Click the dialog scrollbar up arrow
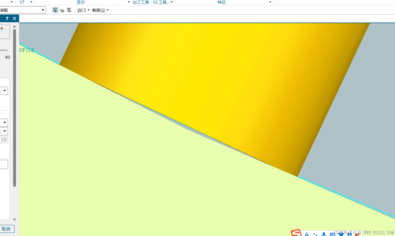This screenshot has height=236, width=395. click(15, 27)
